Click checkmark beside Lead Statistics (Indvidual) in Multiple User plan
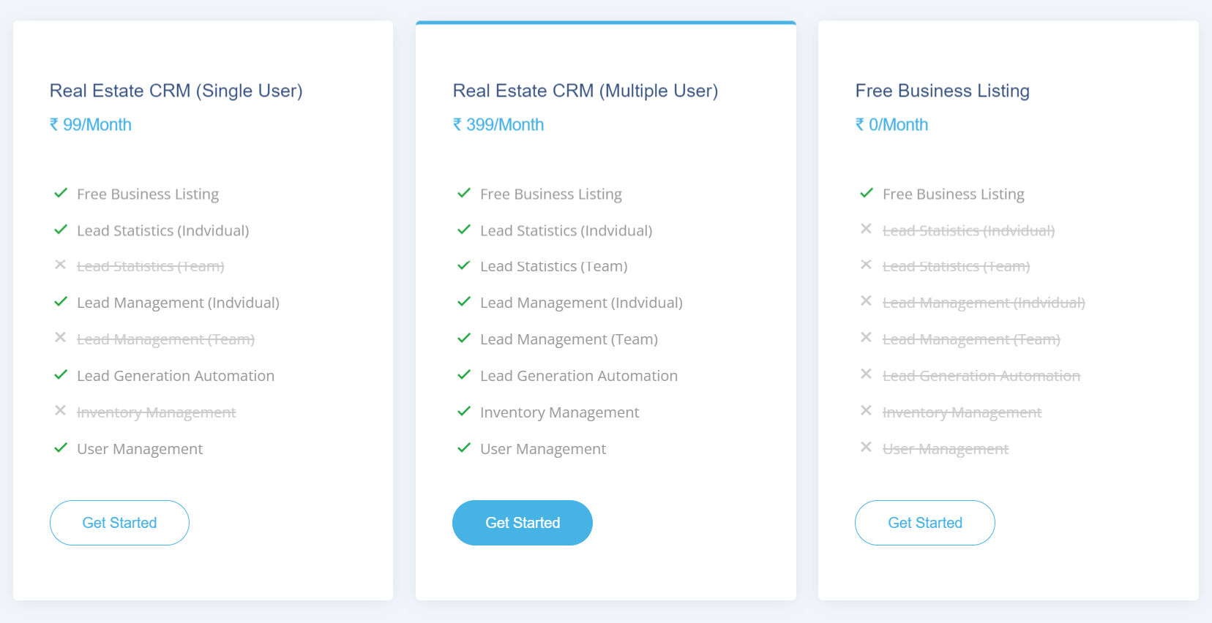1212x623 pixels. point(464,230)
